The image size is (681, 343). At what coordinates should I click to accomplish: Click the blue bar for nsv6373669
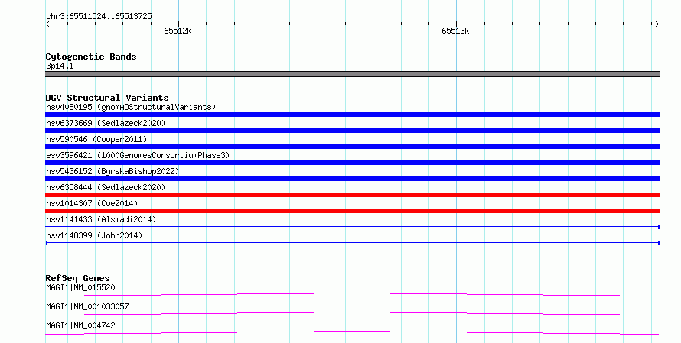pos(352,131)
